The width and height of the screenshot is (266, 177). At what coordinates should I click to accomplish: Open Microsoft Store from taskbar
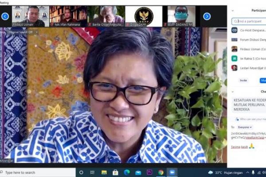click(115, 173)
